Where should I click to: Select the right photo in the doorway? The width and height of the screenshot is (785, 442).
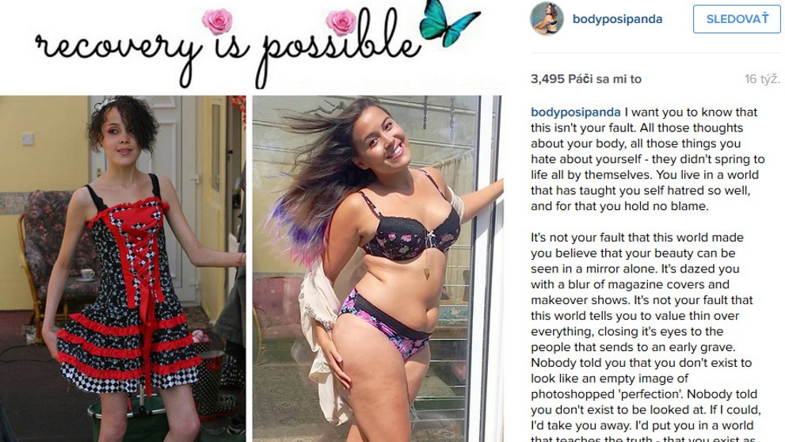coord(378,269)
